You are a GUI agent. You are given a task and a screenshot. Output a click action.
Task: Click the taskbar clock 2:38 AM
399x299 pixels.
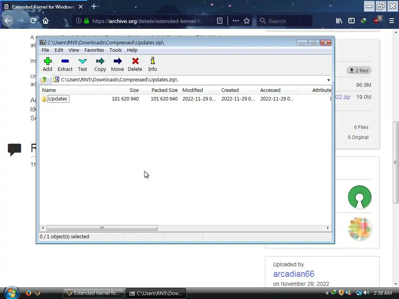coord(383,293)
